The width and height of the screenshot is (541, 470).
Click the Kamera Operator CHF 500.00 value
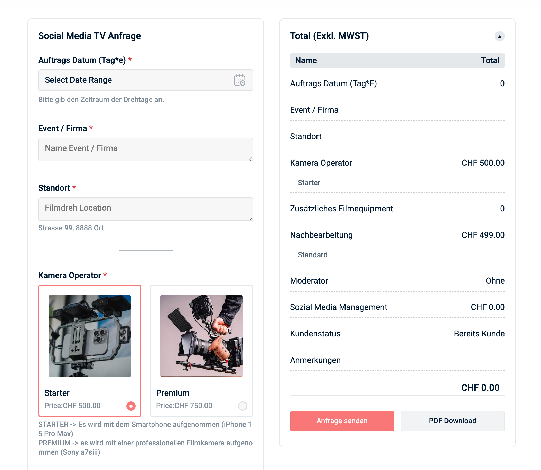click(483, 163)
